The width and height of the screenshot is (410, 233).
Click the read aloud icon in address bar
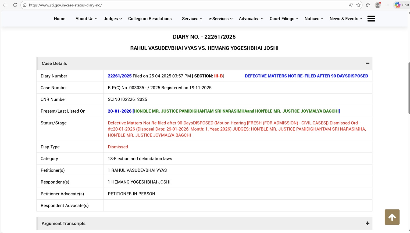click(351, 5)
